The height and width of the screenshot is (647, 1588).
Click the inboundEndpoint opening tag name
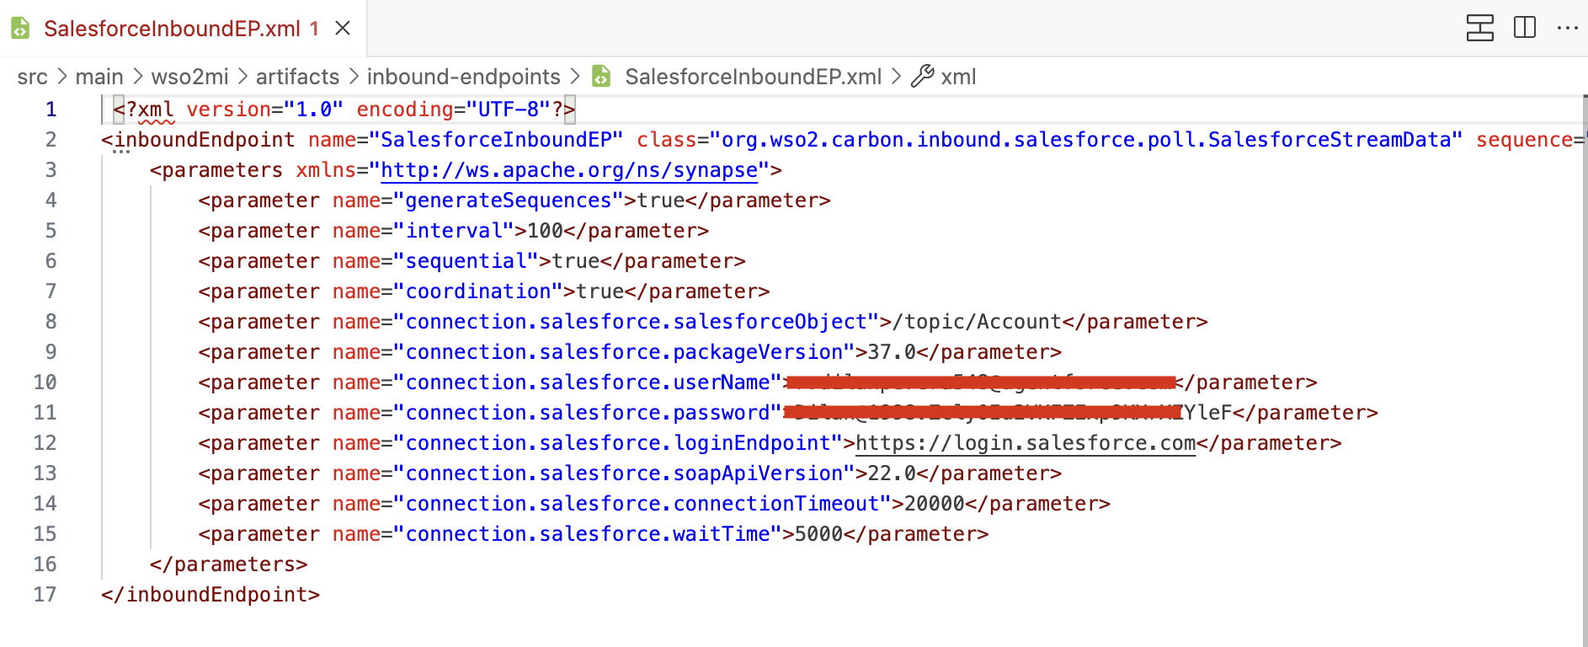(205, 140)
